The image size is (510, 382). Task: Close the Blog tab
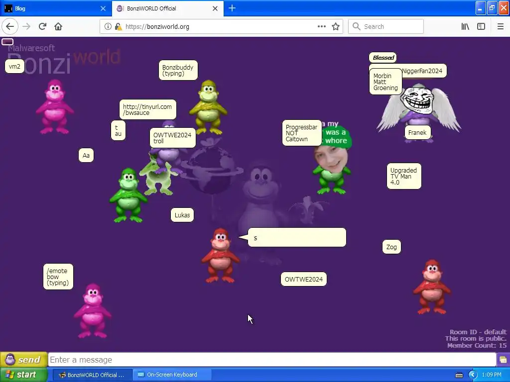click(103, 8)
